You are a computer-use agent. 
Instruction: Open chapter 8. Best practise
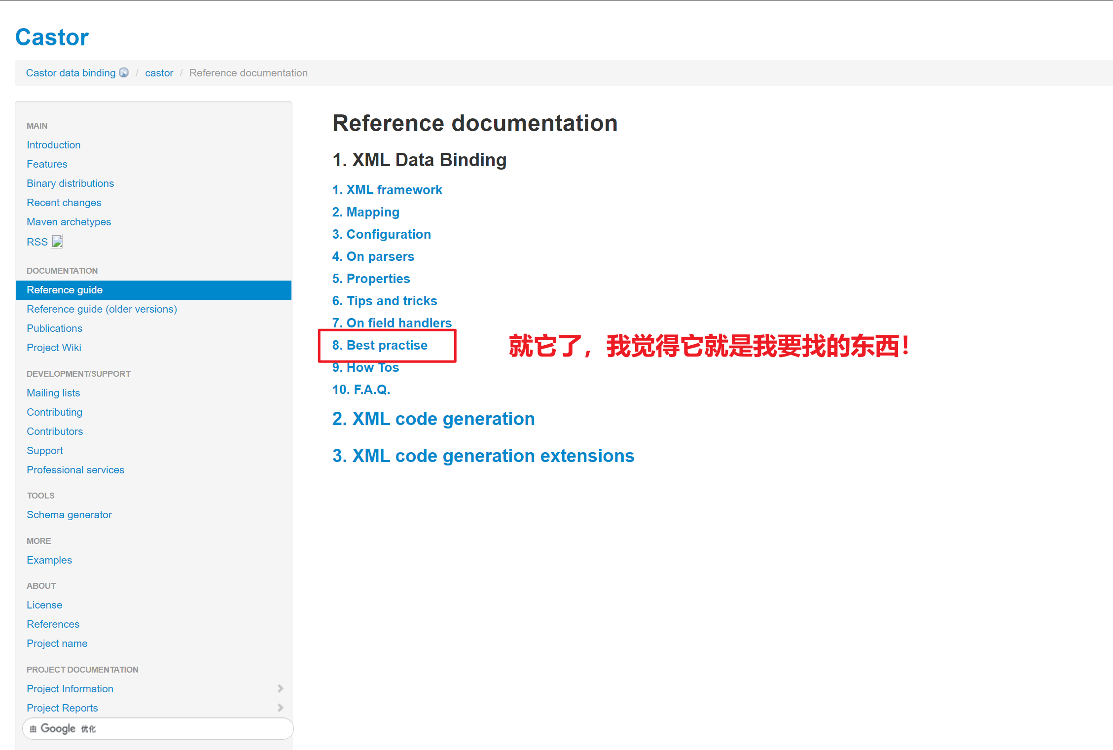pos(380,345)
